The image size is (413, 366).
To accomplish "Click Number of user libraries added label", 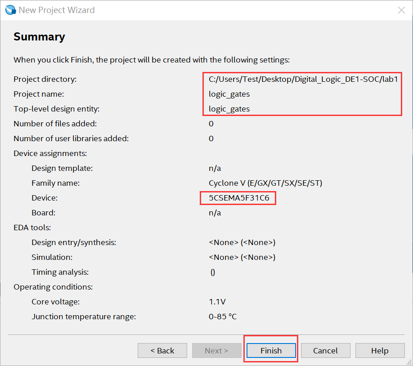I will 71,138.
